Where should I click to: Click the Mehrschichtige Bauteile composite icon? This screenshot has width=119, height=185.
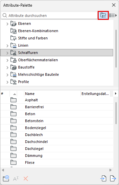click(x=13, y=74)
